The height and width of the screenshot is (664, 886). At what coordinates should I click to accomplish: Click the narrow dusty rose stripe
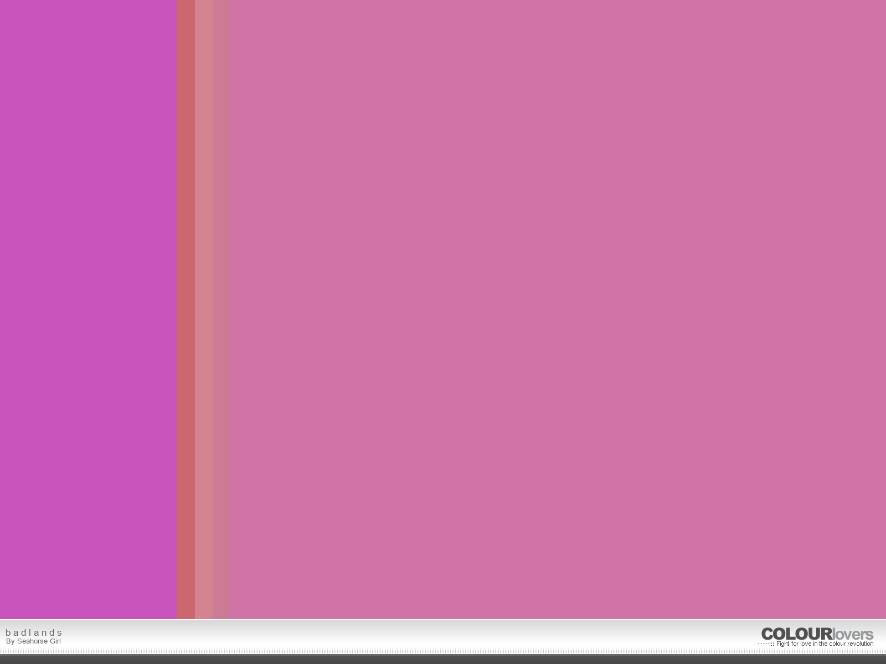click(221, 309)
